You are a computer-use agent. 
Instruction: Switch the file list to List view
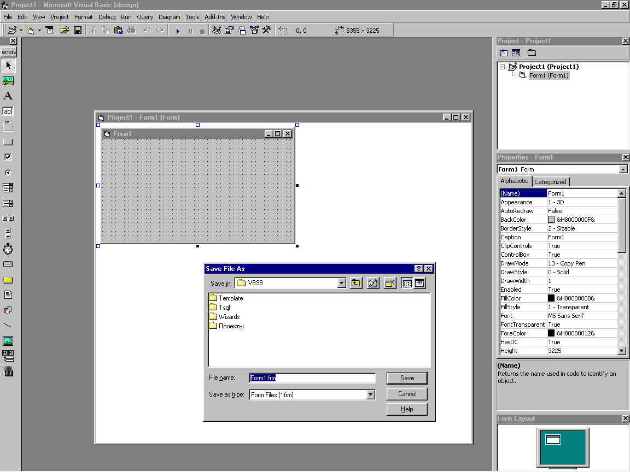(x=406, y=283)
